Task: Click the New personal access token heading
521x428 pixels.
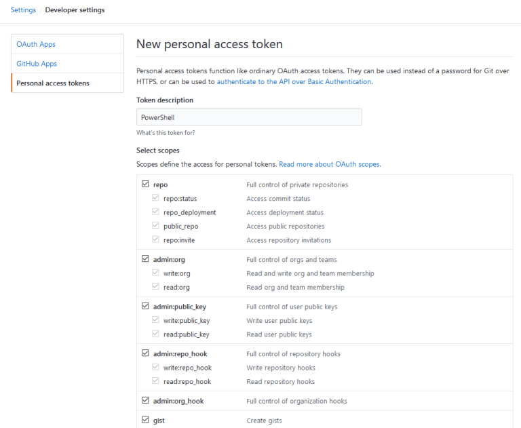Action: tap(210, 44)
